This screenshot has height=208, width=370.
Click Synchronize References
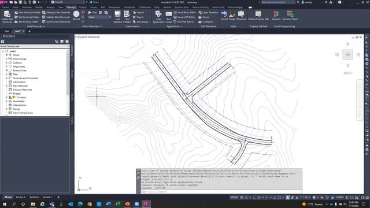[57, 22]
